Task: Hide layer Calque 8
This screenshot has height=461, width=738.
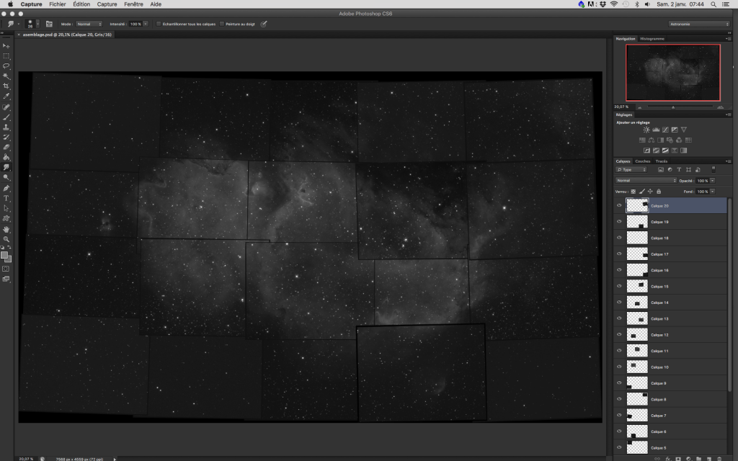Action: tap(619, 399)
